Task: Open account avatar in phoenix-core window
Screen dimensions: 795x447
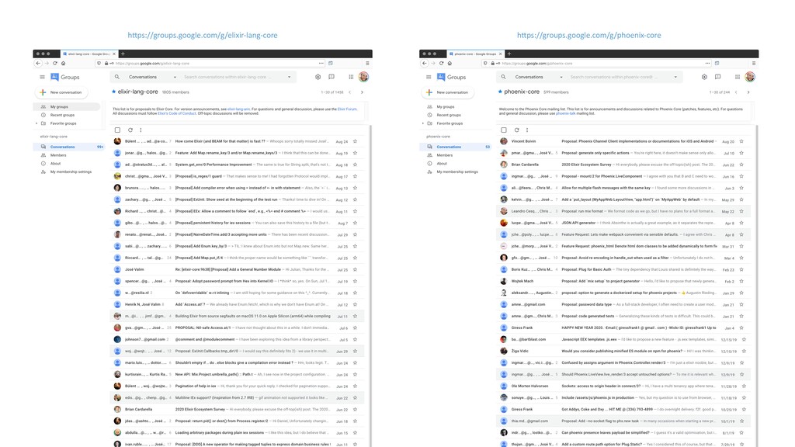Action: (750, 77)
